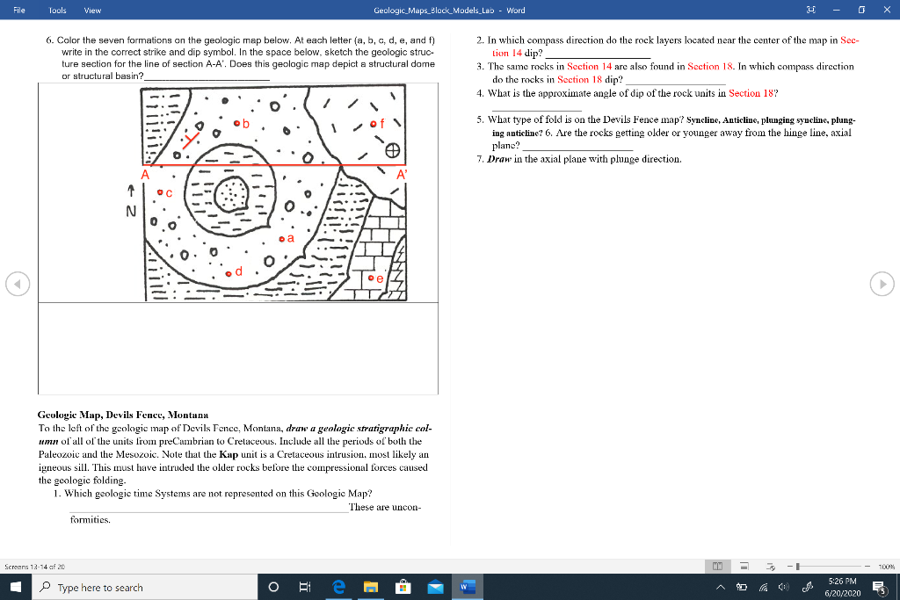The width and height of the screenshot is (900, 600).
Task: Advance to next page with right navigation arrow
Action: click(882, 284)
